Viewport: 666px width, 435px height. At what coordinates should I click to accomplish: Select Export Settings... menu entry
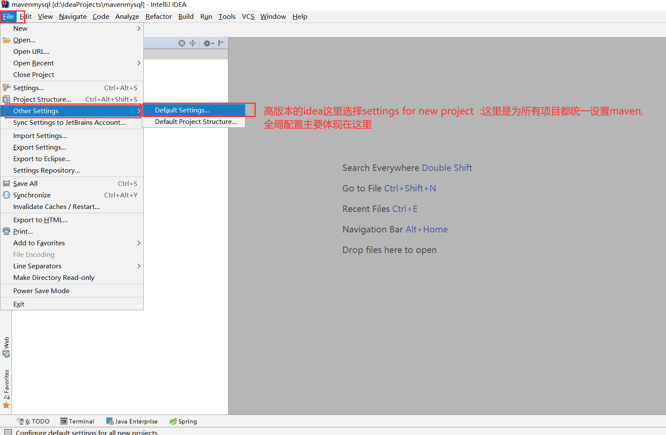72,147
